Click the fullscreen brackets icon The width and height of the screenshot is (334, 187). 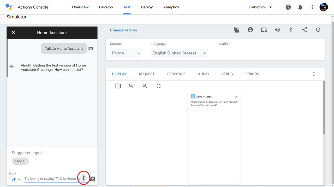(158, 86)
